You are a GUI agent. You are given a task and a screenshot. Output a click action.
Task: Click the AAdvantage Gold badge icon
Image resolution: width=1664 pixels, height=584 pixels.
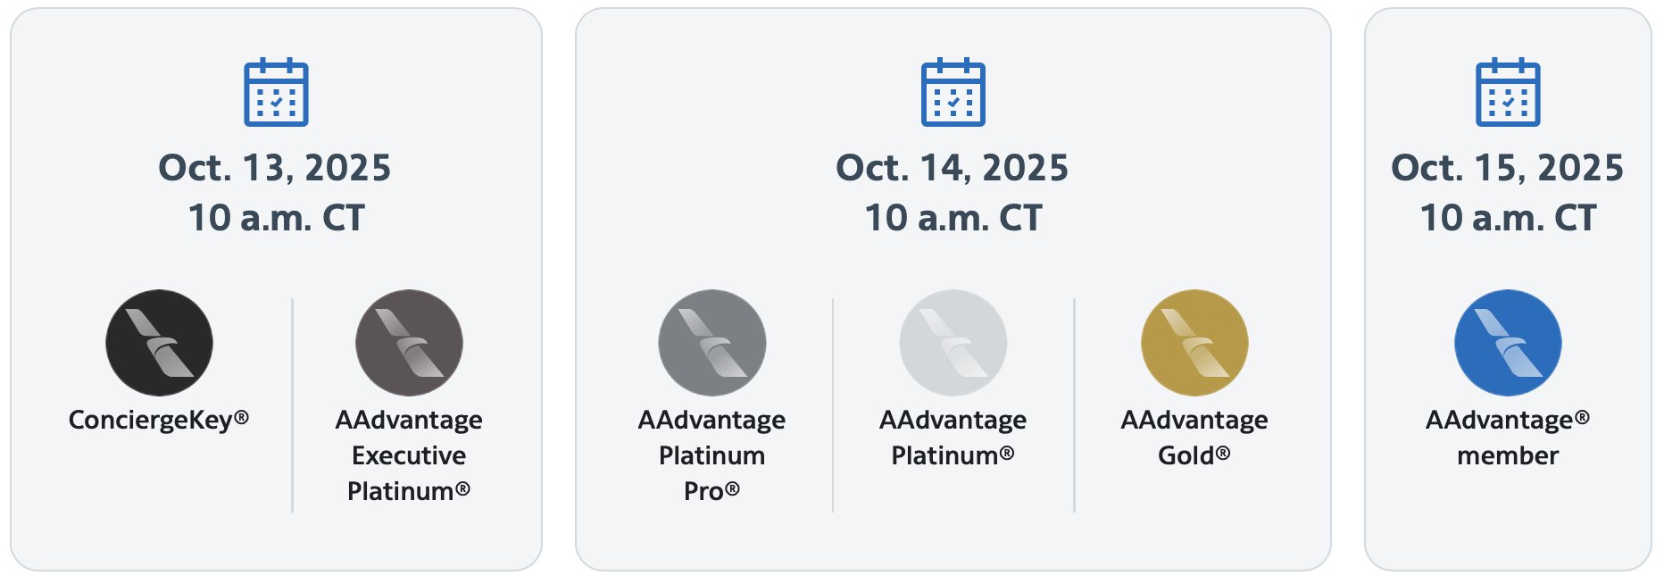coord(1194,343)
